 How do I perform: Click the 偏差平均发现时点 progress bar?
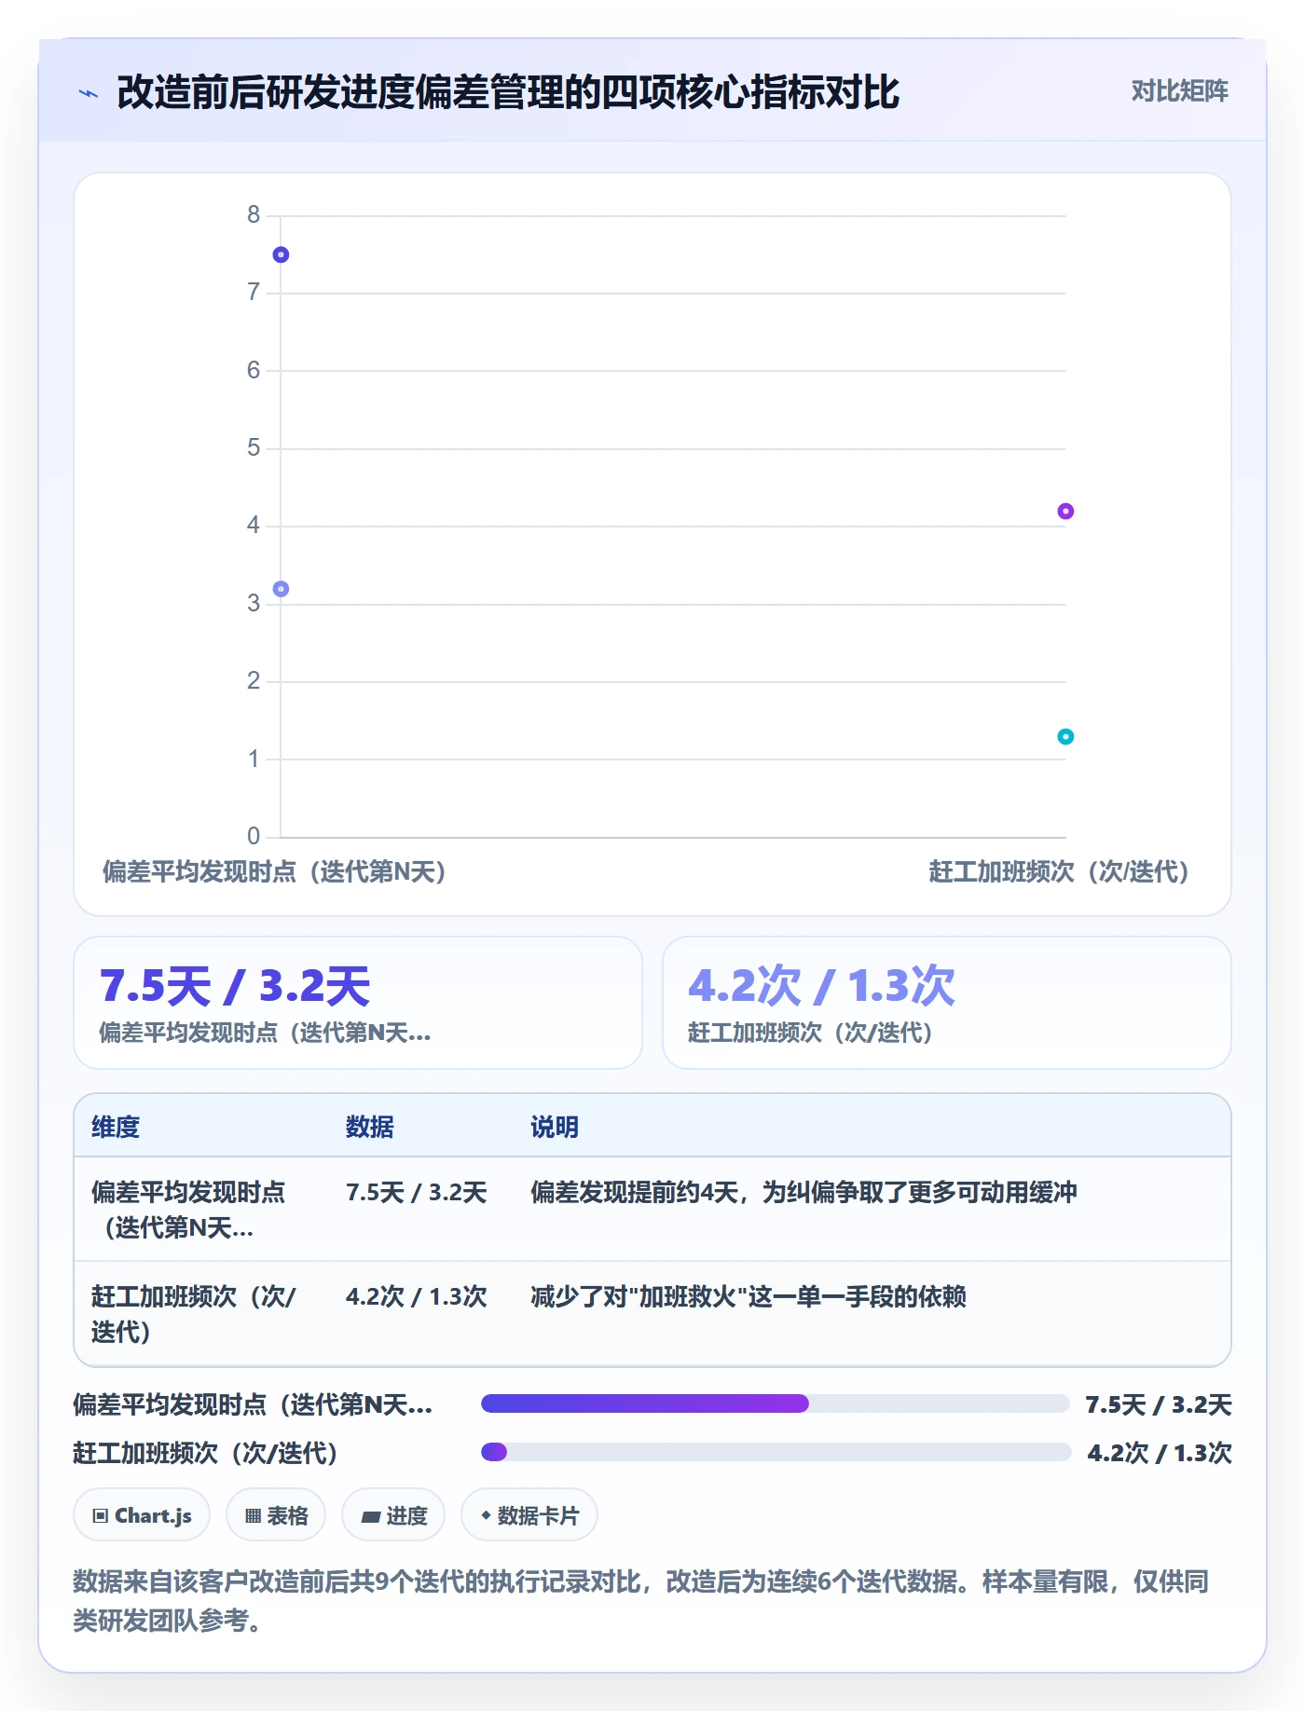click(775, 1403)
